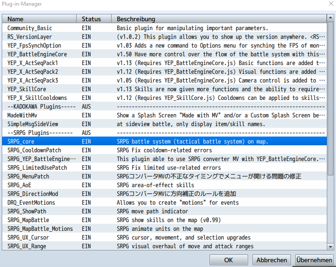Select the YEP_X_ActSeqPack2 plugin
336x267 pixels.
164,72
